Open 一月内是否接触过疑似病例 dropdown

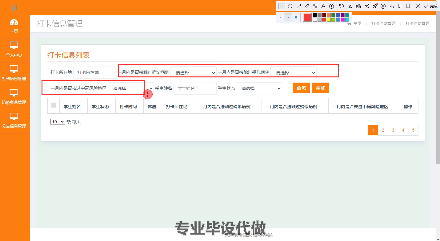(x=294, y=73)
